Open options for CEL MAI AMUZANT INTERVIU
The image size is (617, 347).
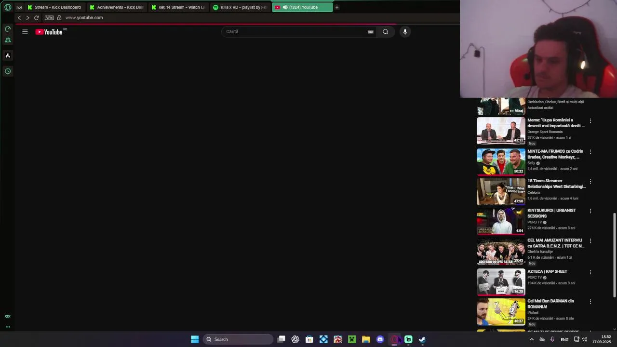click(590, 241)
